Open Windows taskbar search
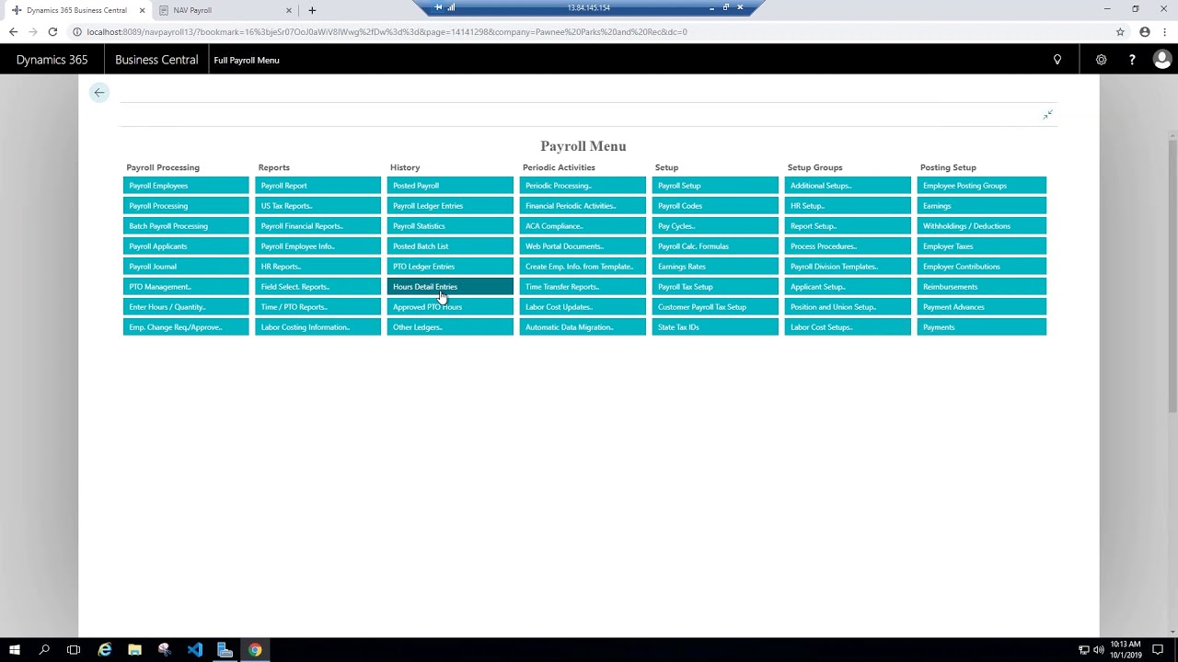 click(x=44, y=650)
